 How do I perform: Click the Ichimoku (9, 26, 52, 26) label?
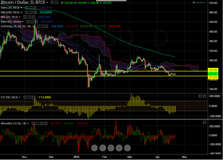pos(16,26)
